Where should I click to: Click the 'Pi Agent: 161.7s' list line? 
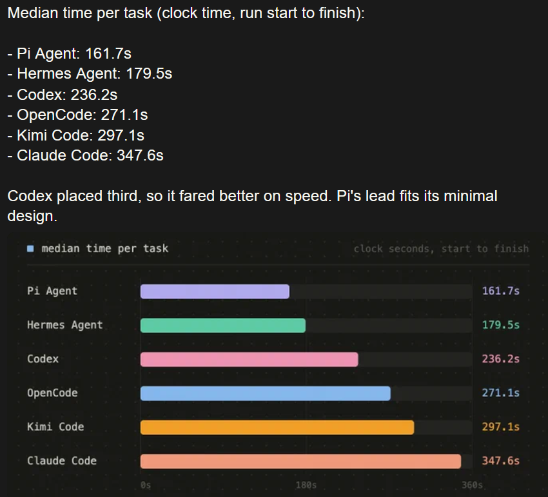[69, 54]
